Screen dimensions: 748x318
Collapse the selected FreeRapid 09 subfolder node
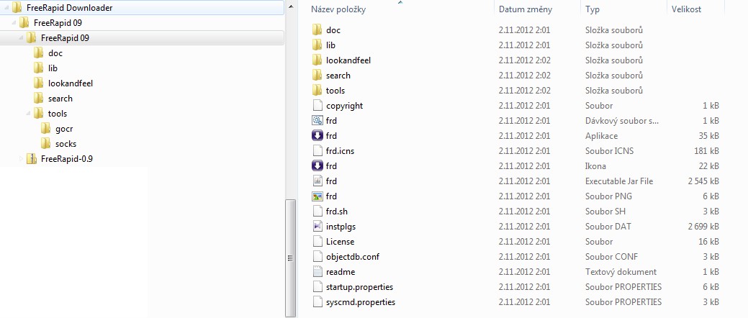coord(21,38)
